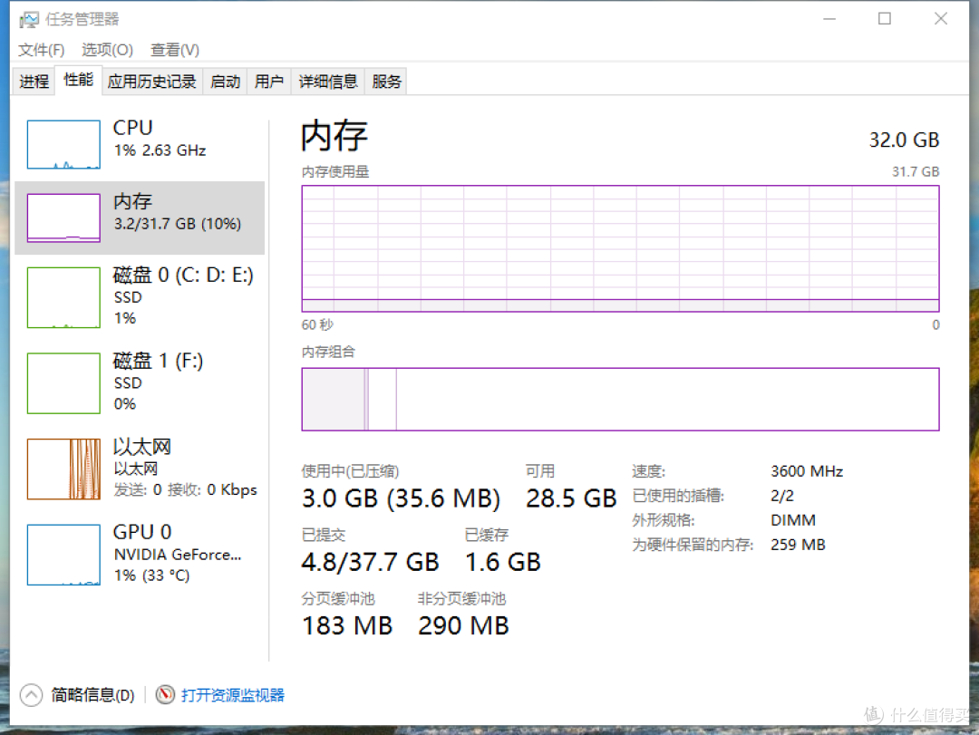Select the 以太网 network graph icon

pyautogui.click(x=63, y=469)
